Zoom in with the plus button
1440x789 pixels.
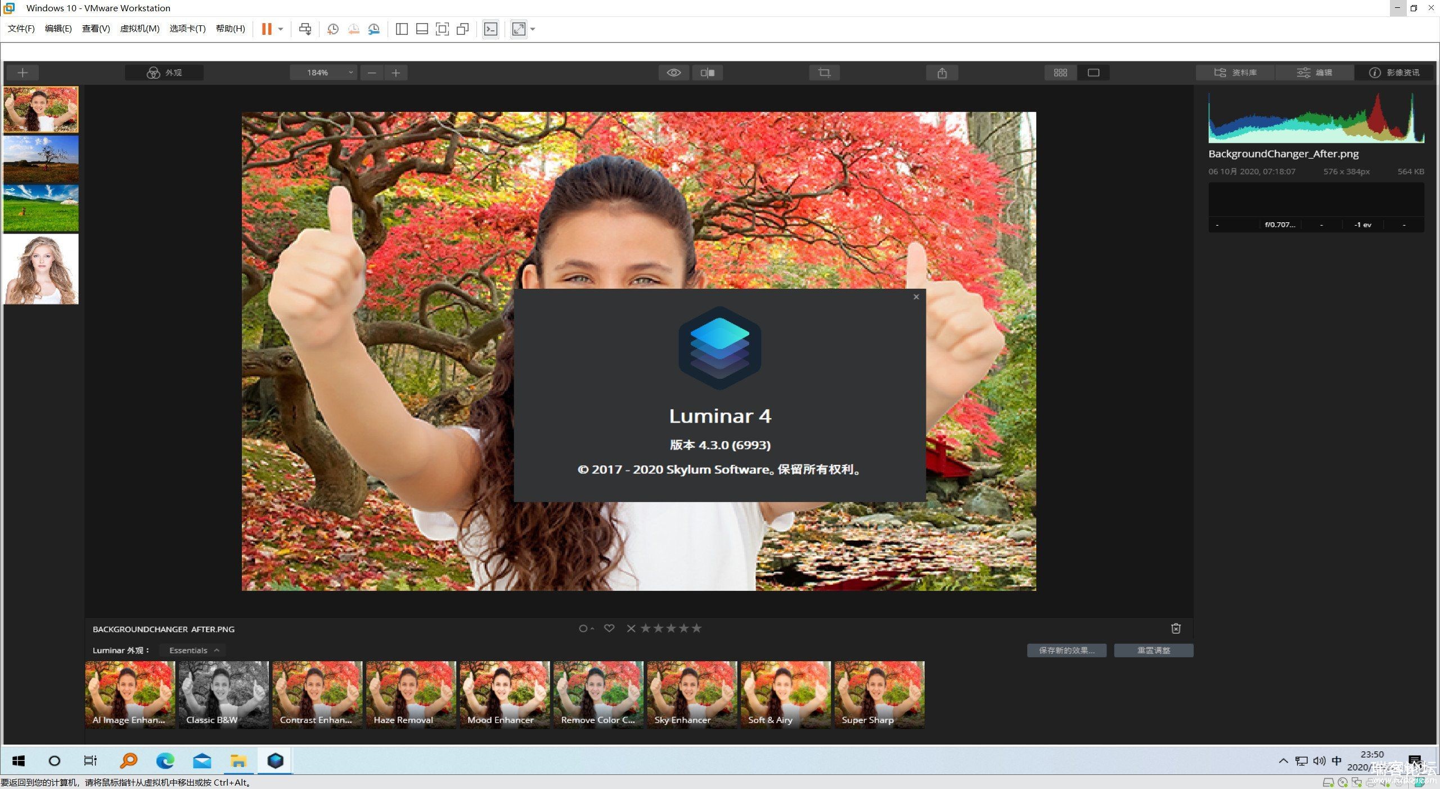click(396, 73)
